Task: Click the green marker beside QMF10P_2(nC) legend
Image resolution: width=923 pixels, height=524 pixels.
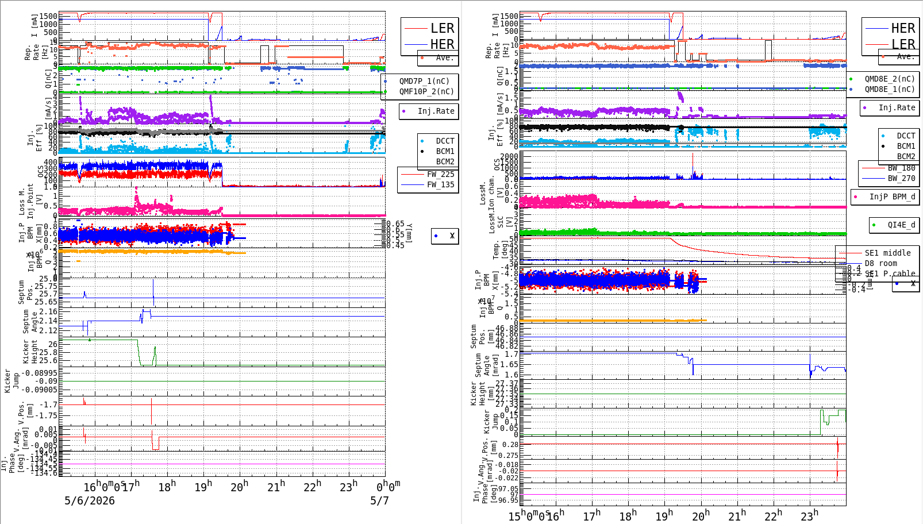Action: [x=385, y=91]
